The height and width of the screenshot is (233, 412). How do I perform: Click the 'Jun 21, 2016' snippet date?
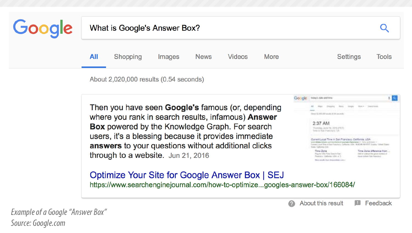coord(189,155)
